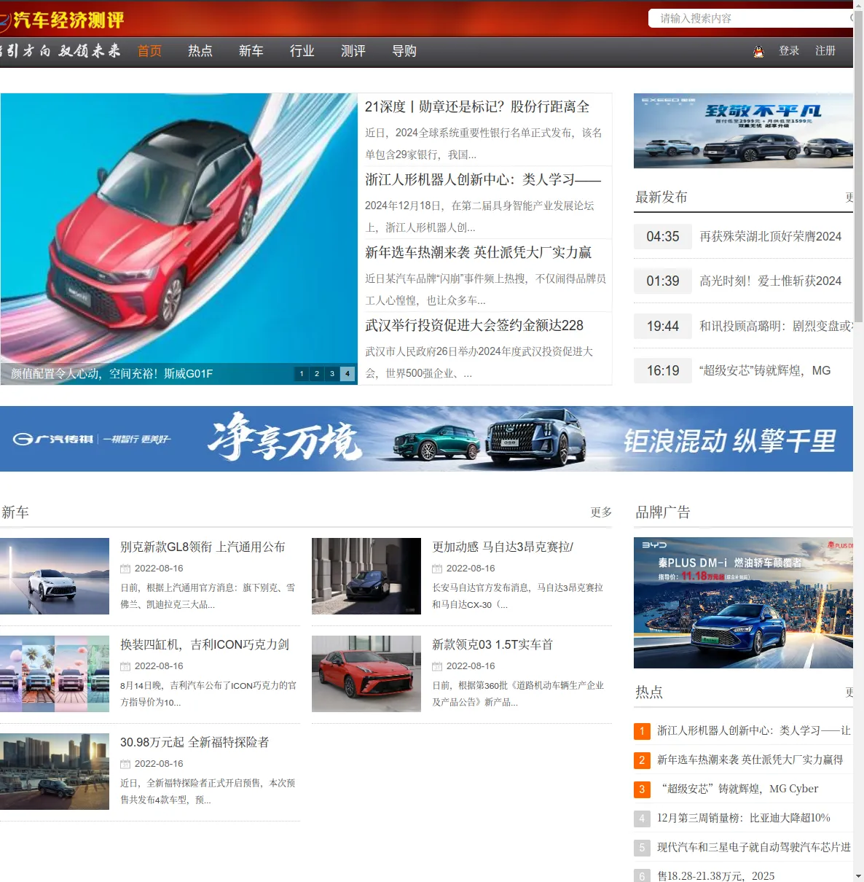Click the user avatar icon beside 登录

[758, 52]
